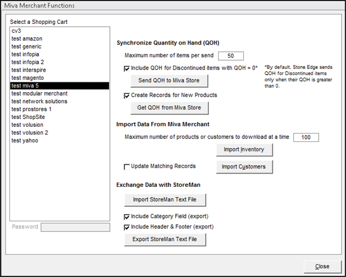Click Send QOH to Miva Store button

coord(169,81)
